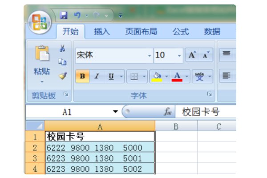This screenshot has height=178, width=267.
Task: Increase font size with large A
Action: [x=192, y=55]
